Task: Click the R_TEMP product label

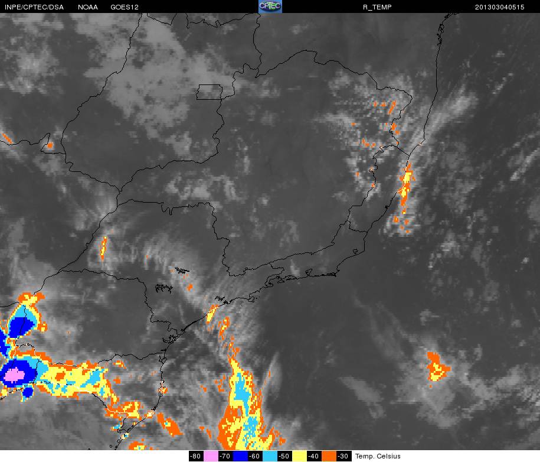Action: (x=377, y=7)
